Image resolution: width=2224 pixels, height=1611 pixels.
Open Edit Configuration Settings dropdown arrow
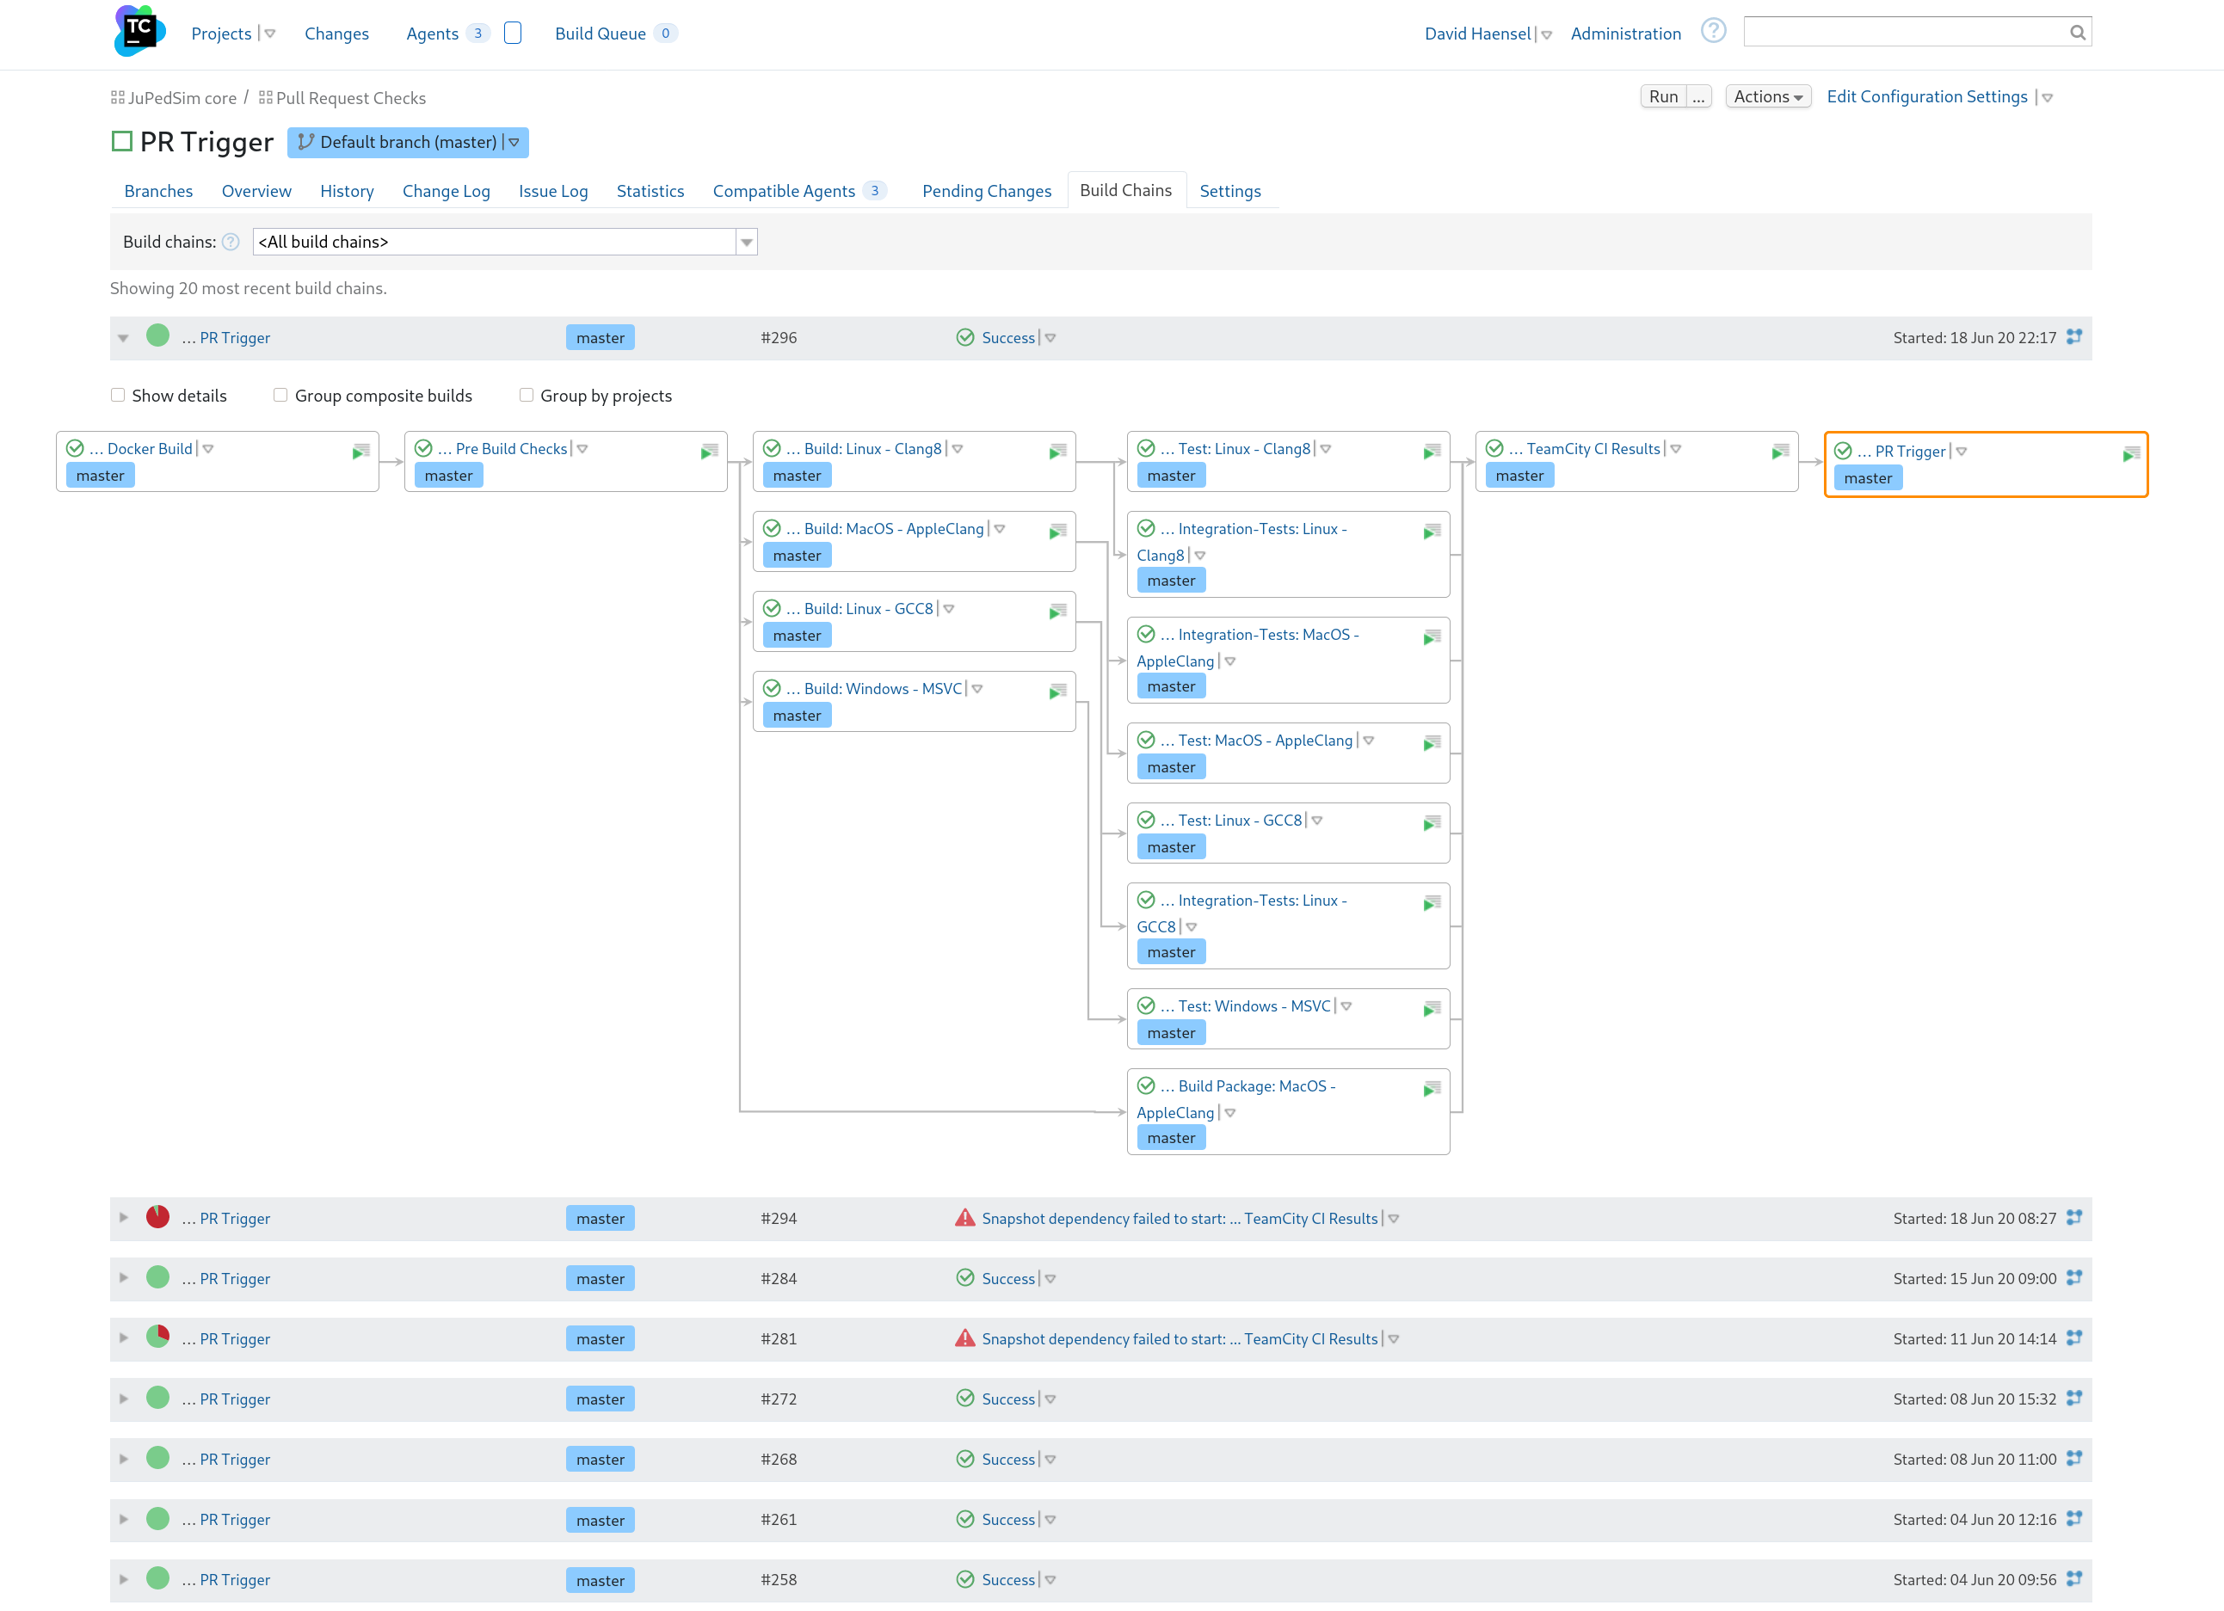tap(2048, 98)
